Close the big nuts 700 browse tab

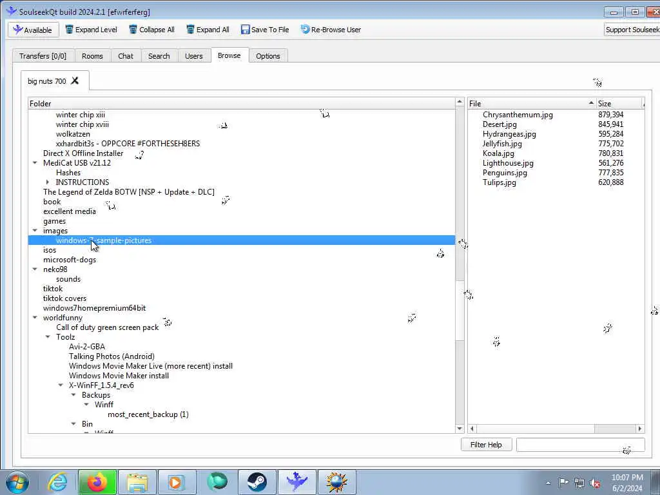75,81
